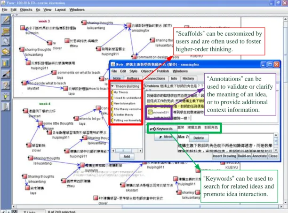
Task: Click the Close button in note window
Action: [273, 156]
